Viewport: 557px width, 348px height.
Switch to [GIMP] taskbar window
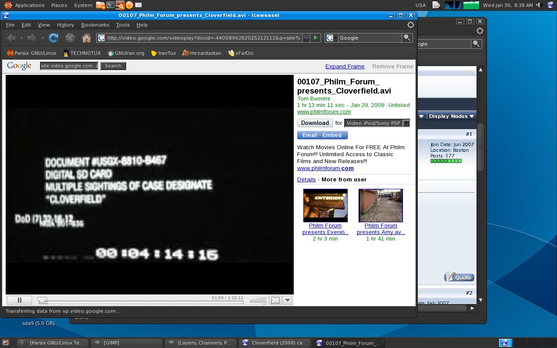pyautogui.click(x=126, y=343)
